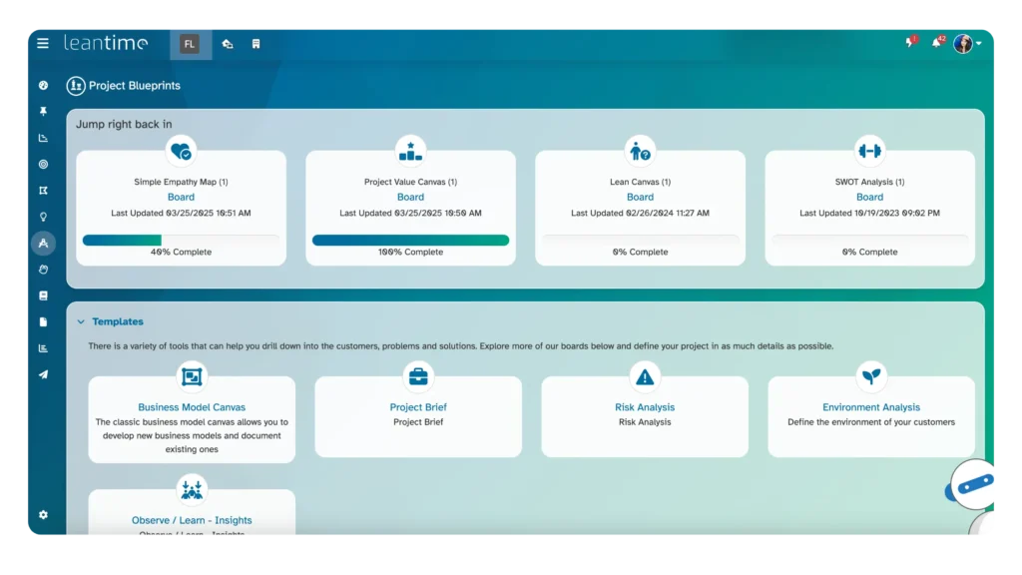Click the Lean Canvas (1) title
This screenshot has height=575, width=1022.
[640, 182]
